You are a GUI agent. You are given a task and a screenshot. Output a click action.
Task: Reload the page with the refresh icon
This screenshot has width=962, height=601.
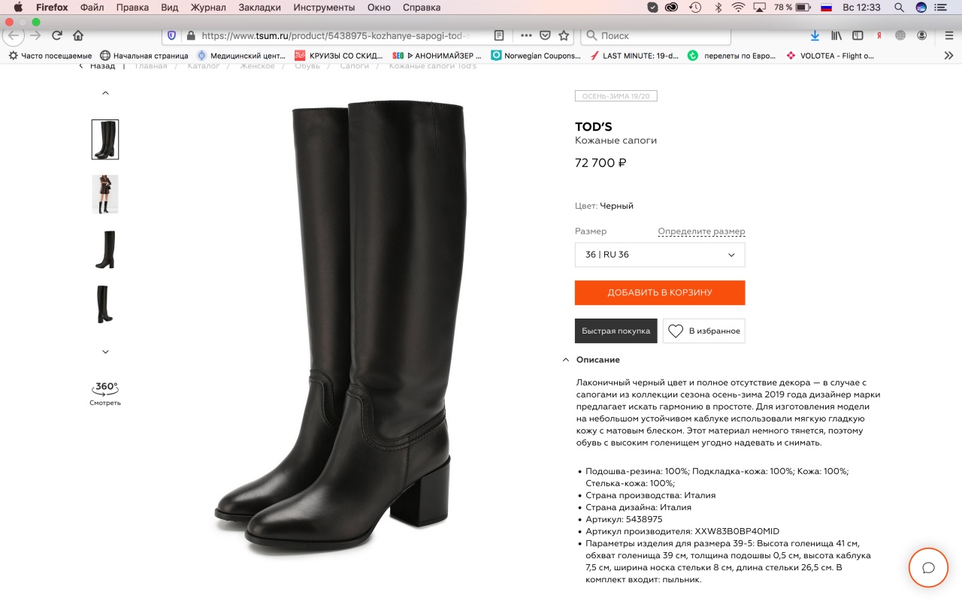(56, 35)
